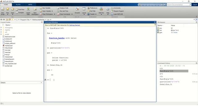Switch to the HOME tab
198x111 pixels.
(x=6, y=5)
